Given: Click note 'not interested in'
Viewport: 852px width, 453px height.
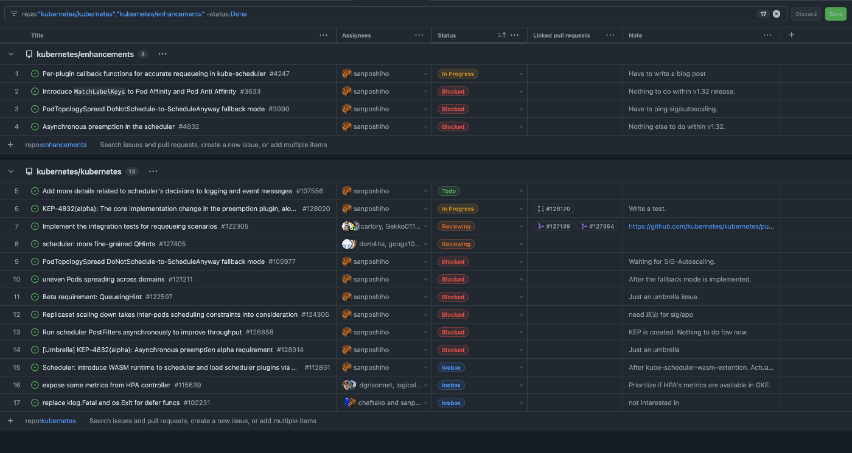Looking at the screenshot, I should coord(654,403).
